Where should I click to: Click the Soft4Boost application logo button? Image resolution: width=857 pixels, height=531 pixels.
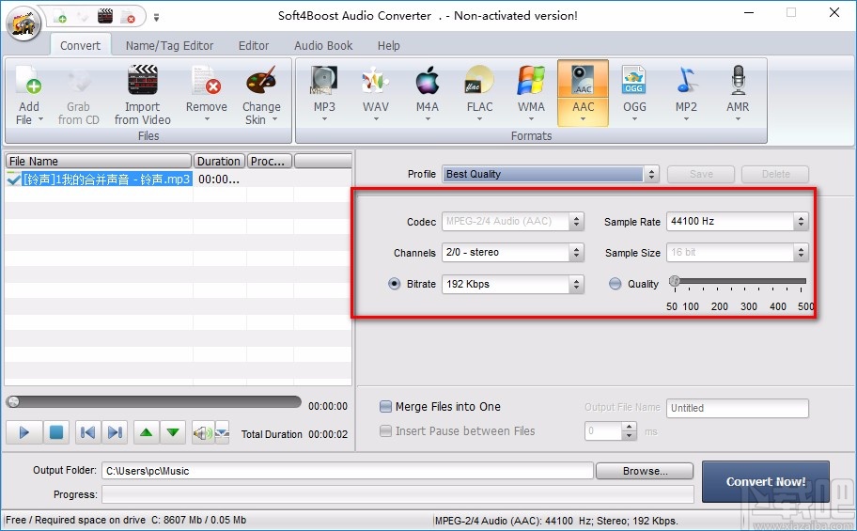click(x=23, y=23)
